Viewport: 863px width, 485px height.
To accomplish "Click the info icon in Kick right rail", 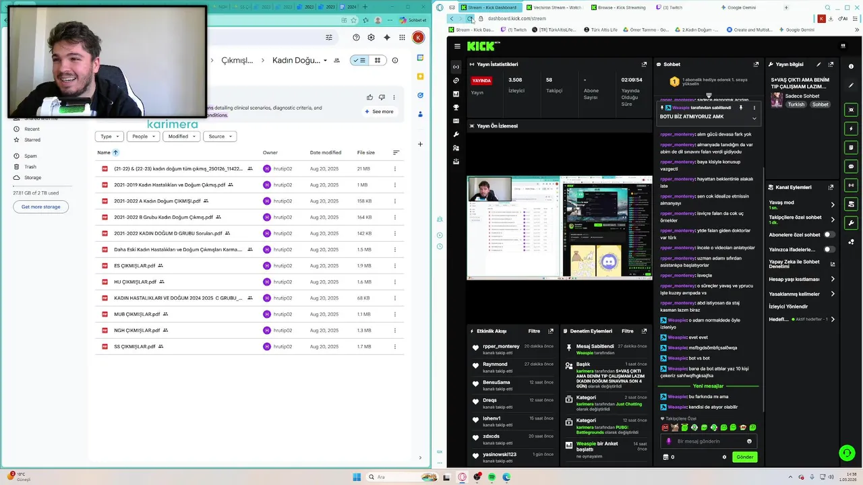I will pyautogui.click(x=851, y=66).
